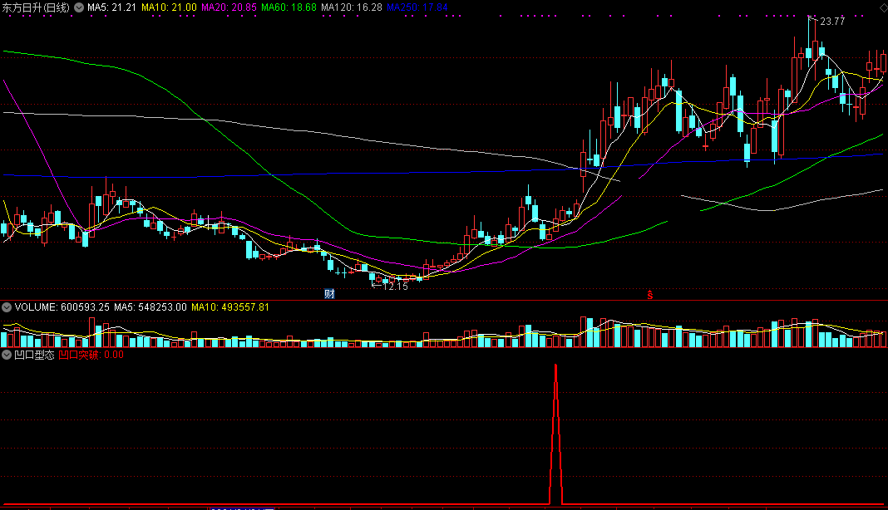888x510 pixels.
Task: Click the volume MA5: 548253.00 label
Action: coord(150,307)
